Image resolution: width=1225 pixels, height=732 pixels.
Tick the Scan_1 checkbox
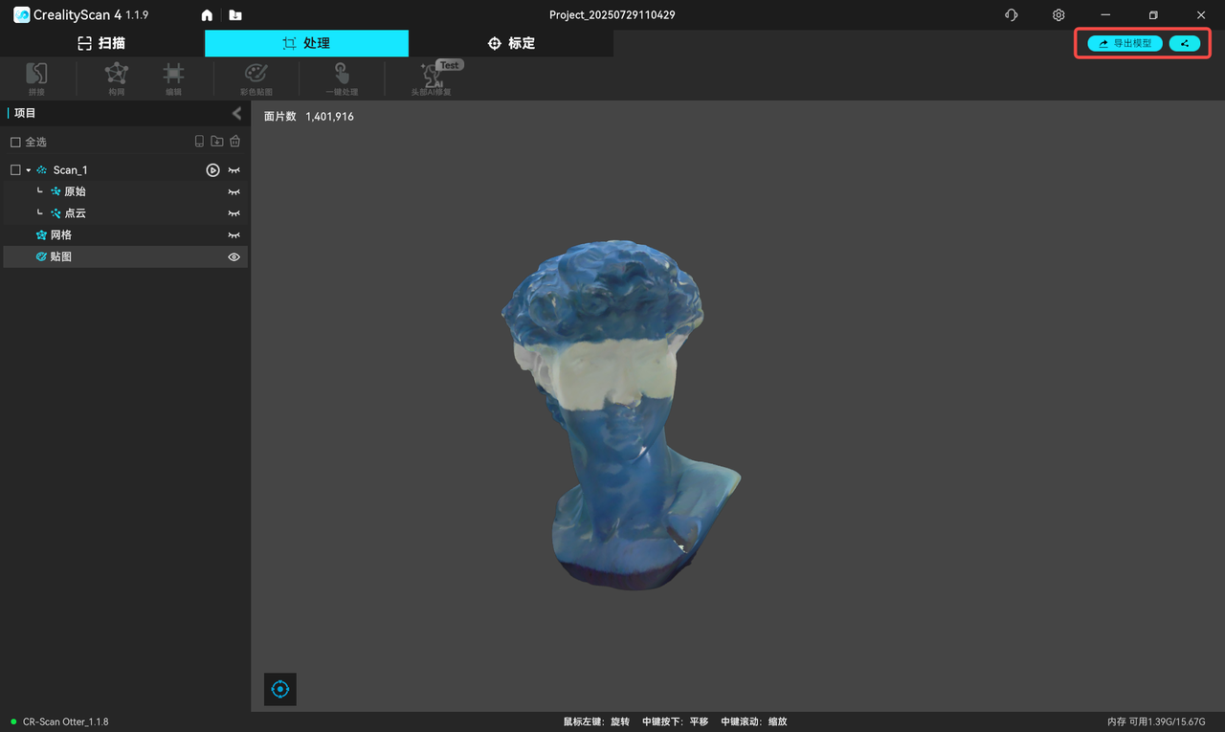pos(15,170)
